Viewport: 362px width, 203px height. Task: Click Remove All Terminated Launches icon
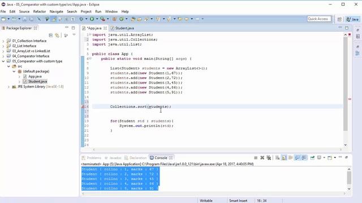[269, 158]
